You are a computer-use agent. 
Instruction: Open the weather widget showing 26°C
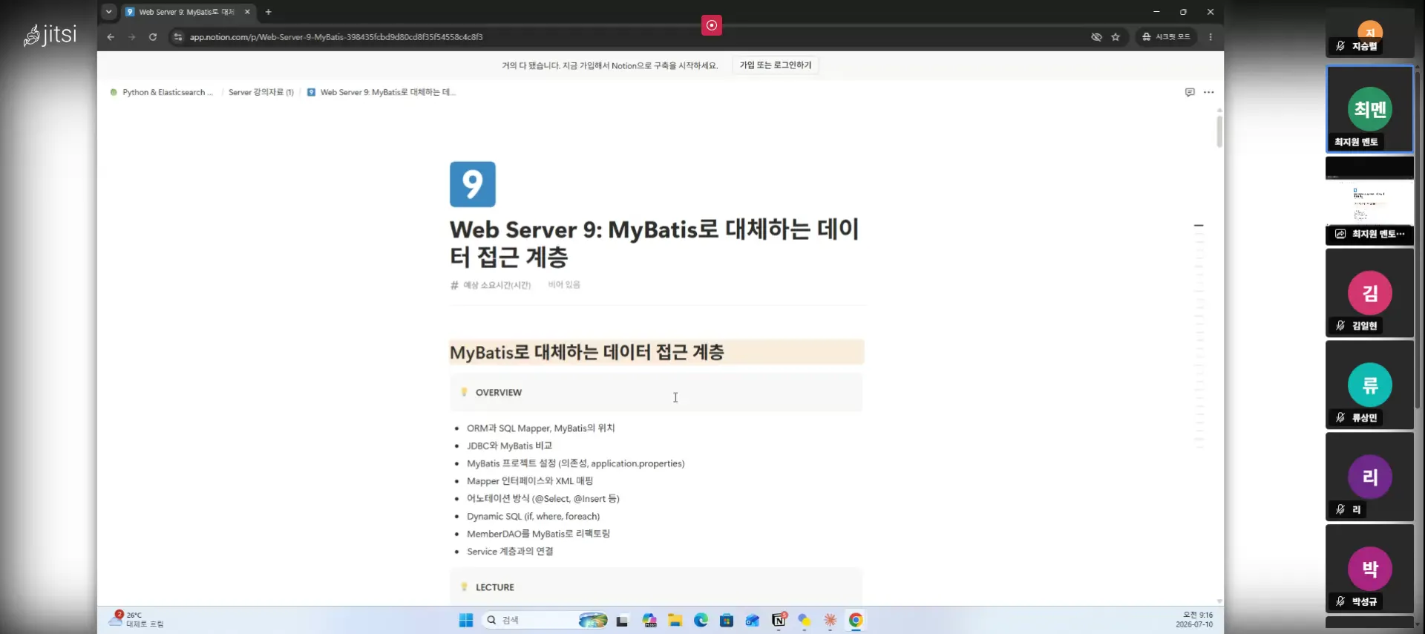pyautogui.click(x=137, y=620)
